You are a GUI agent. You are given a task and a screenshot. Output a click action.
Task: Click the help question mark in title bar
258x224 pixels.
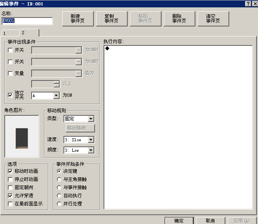(248, 3)
